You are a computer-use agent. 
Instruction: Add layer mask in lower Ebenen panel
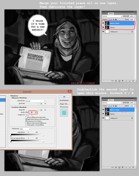[119, 167]
